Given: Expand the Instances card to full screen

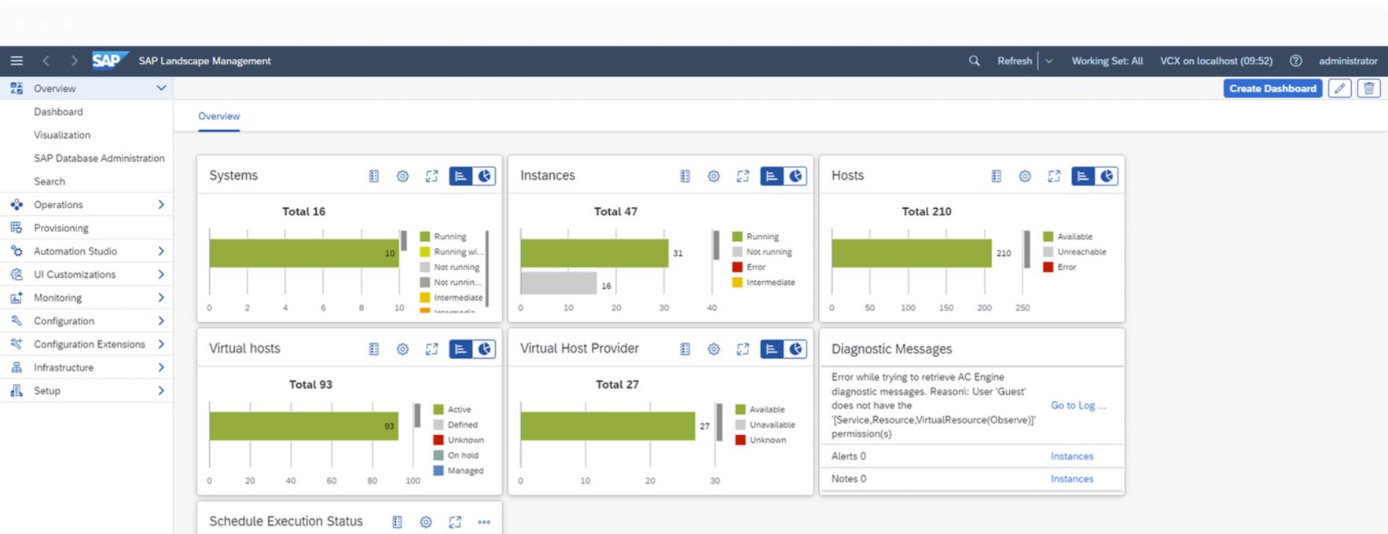Looking at the screenshot, I should pos(743,176).
